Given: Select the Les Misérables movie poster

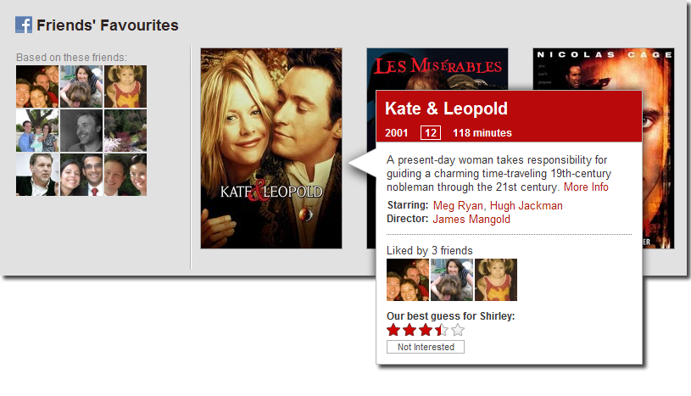Looking at the screenshot, I should click(x=437, y=69).
